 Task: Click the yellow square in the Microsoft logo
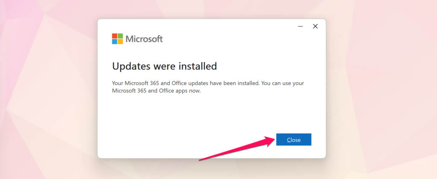coord(120,42)
